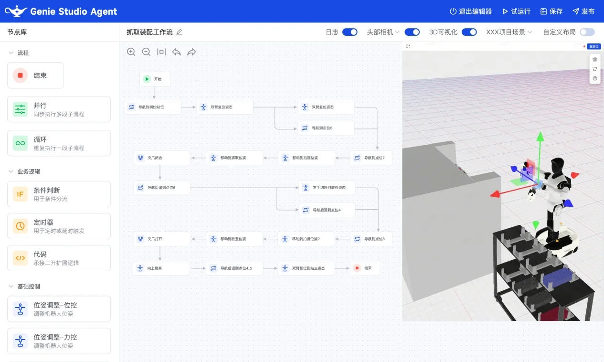The height and width of the screenshot is (362, 604).
Task: Collapse the 基础控制 section
Action: (x=11, y=287)
